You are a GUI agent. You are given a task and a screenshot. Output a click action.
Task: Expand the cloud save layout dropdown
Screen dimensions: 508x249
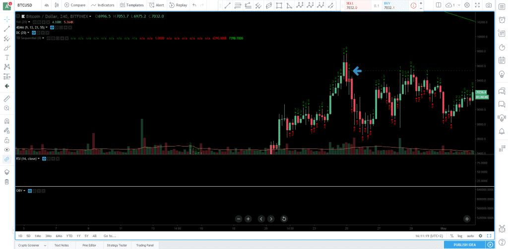click(459, 5)
